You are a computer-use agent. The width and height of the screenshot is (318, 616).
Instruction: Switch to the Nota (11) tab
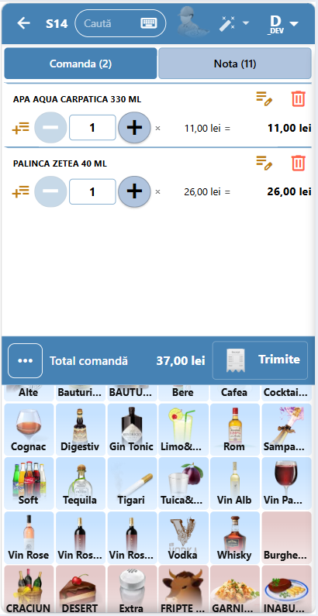(235, 64)
